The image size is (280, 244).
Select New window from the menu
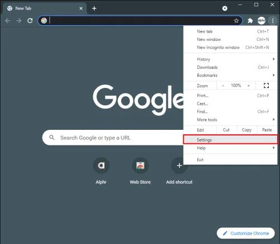[x=230, y=39]
